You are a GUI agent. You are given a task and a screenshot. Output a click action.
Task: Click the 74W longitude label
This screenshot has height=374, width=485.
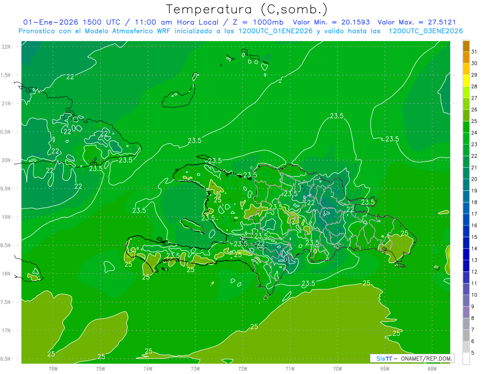tap(148, 369)
